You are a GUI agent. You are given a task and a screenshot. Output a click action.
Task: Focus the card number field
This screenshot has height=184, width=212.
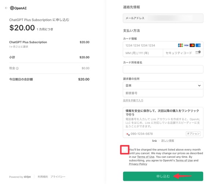pyautogui.click(x=163, y=45)
